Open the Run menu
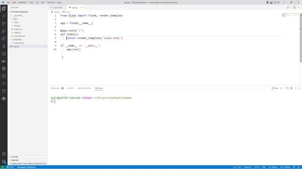 coord(42,2)
